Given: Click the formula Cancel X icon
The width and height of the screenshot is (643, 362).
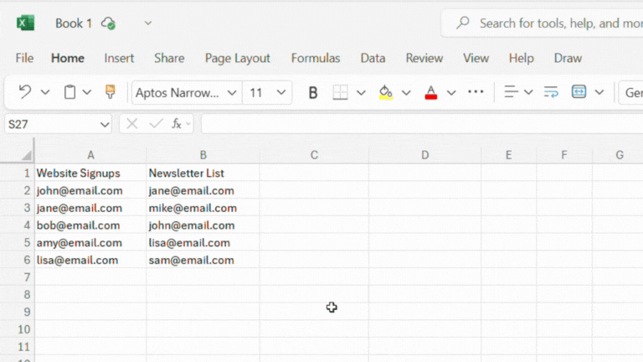Looking at the screenshot, I should [131, 123].
